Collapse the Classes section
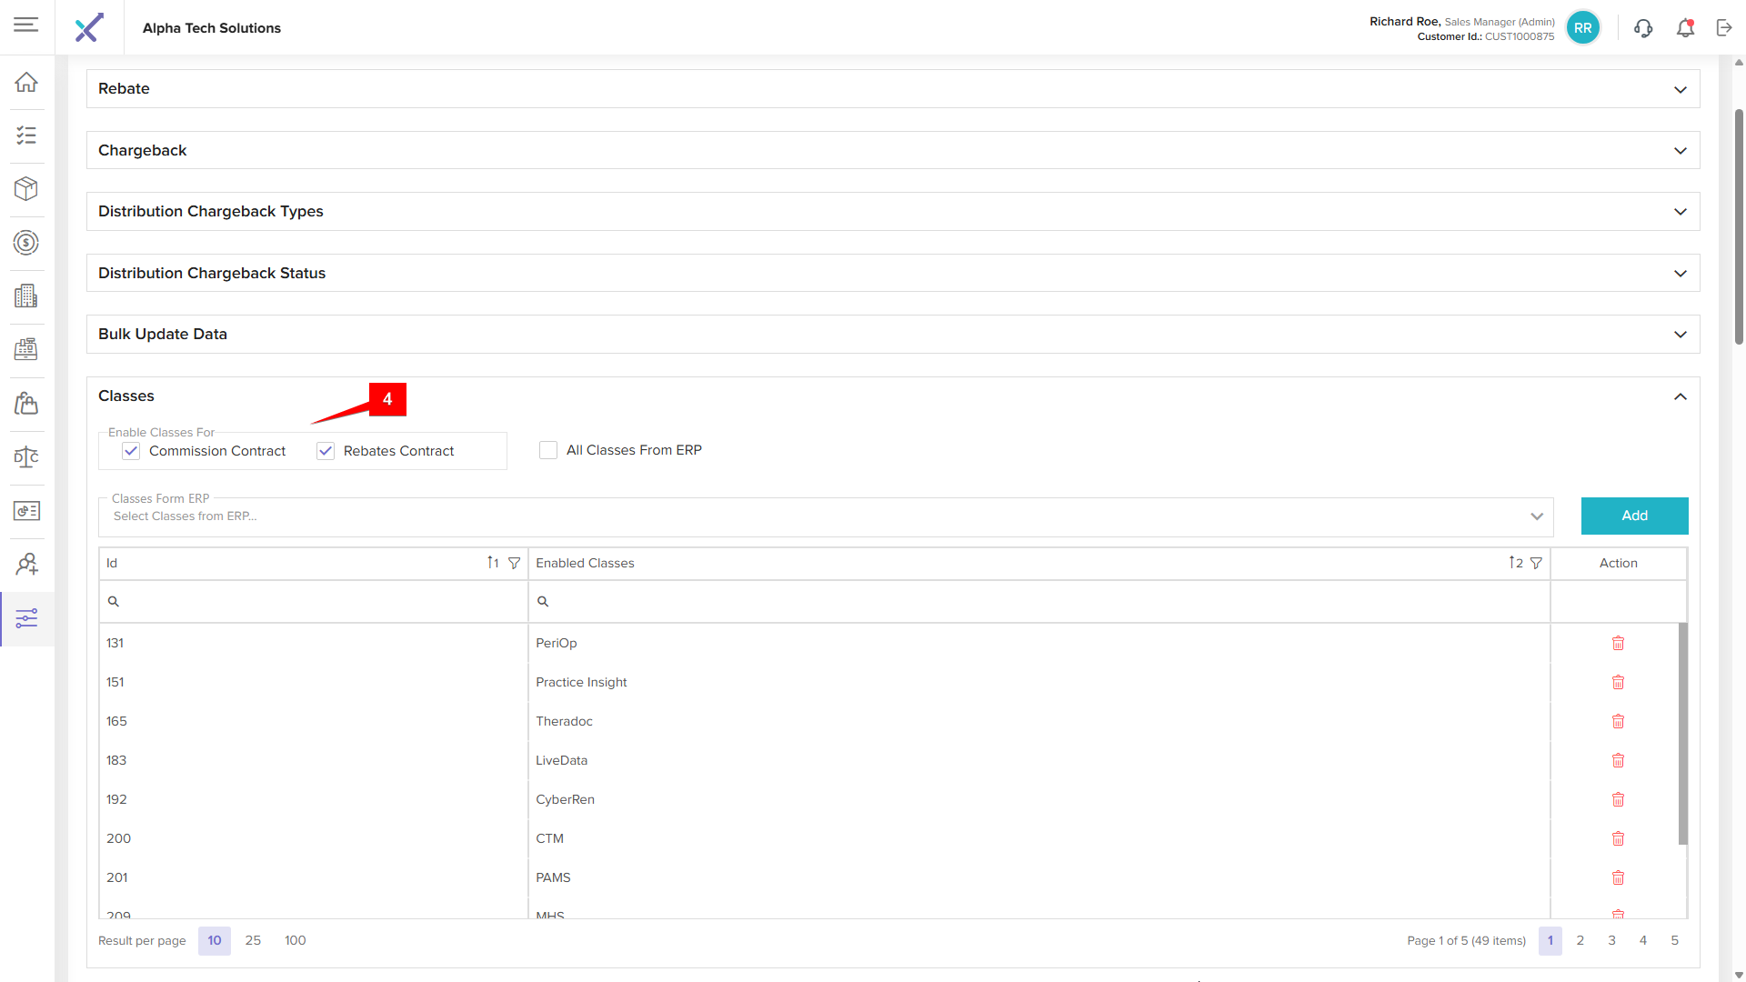This screenshot has width=1746, height=982. point(1680,396)
